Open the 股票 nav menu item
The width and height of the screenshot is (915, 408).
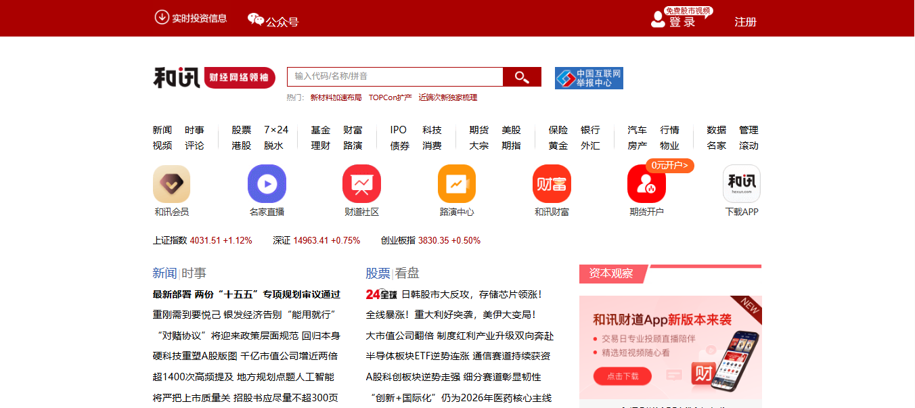(x=242, y=130)
